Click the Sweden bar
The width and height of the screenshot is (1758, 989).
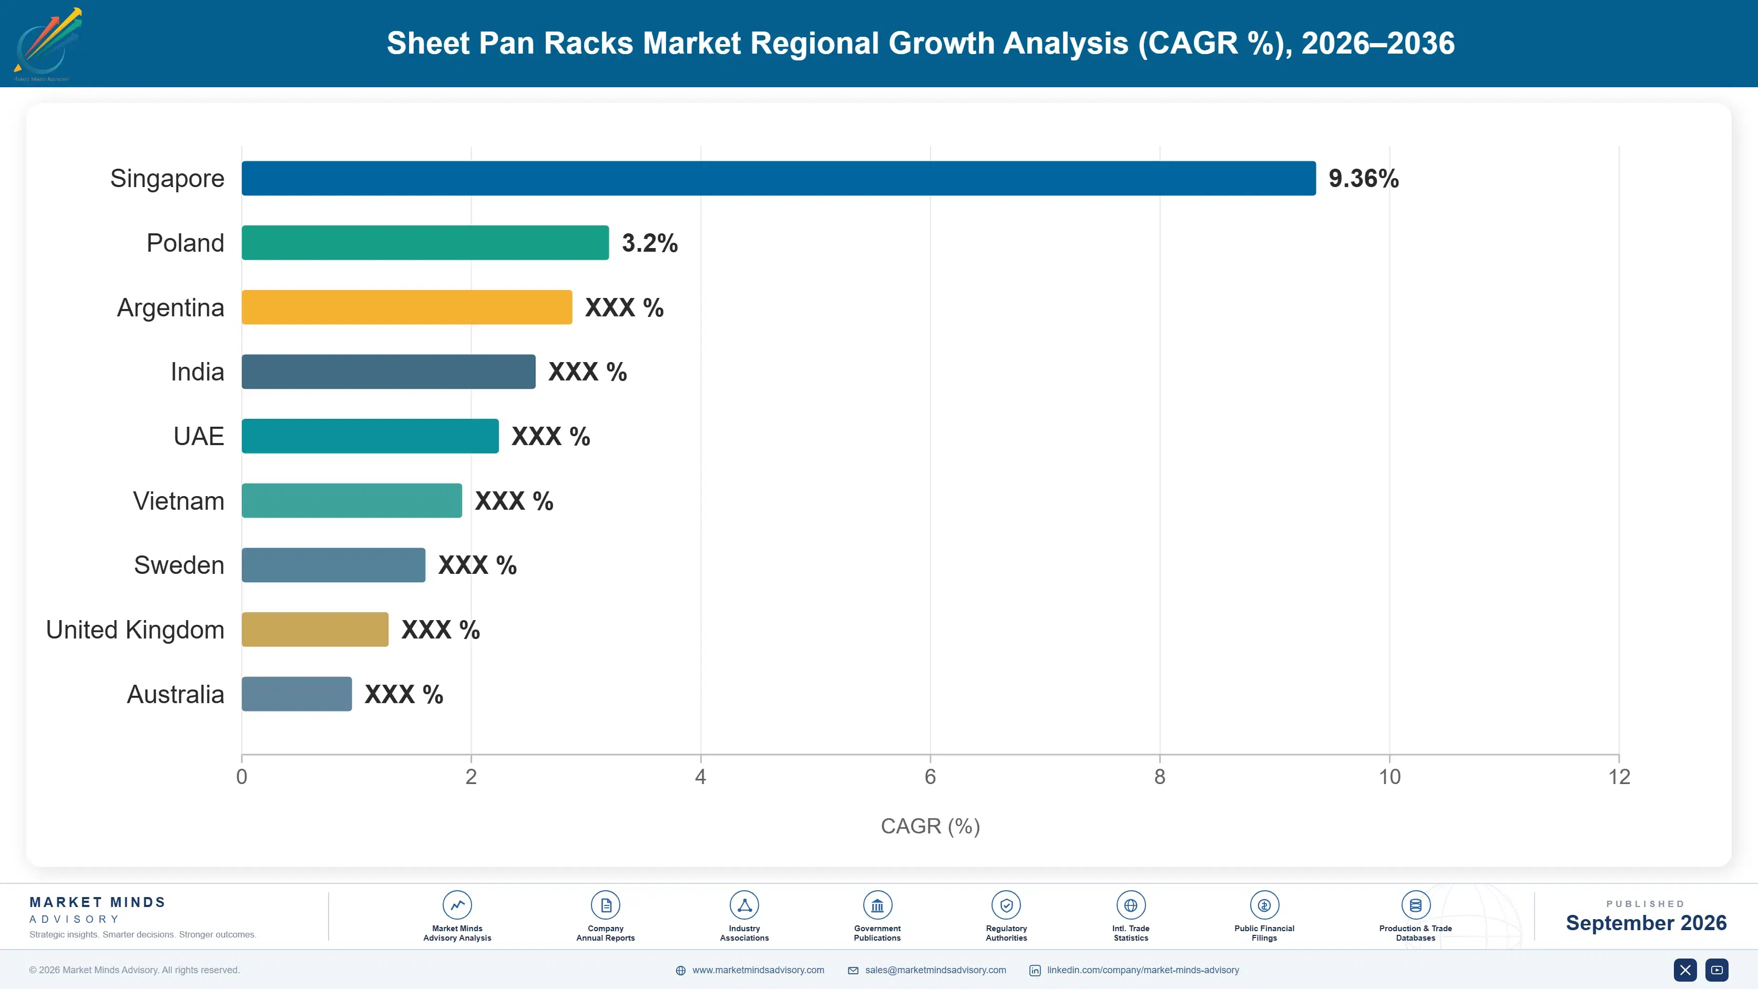pyautogui.click(x=333, y=565)
